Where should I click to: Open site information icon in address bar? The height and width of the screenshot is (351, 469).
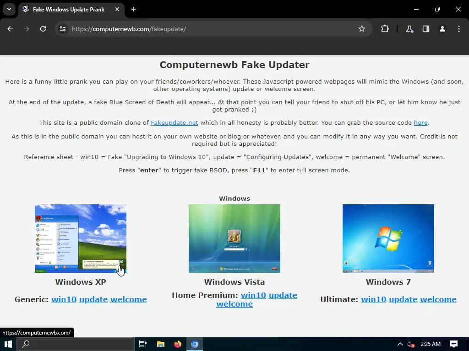point(63,29)
